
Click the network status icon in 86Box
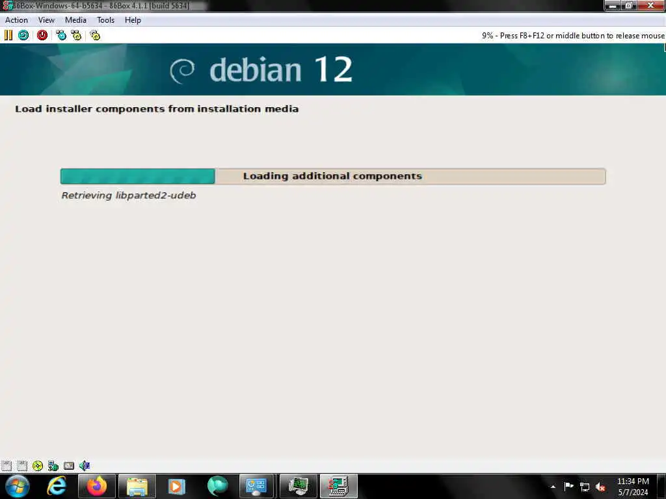(x=53, y=465)
